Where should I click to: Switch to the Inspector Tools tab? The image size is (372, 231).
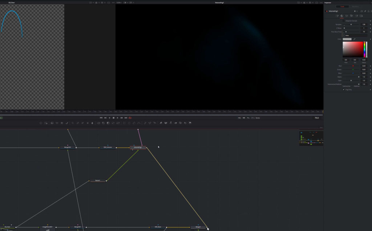coord(342,7)
